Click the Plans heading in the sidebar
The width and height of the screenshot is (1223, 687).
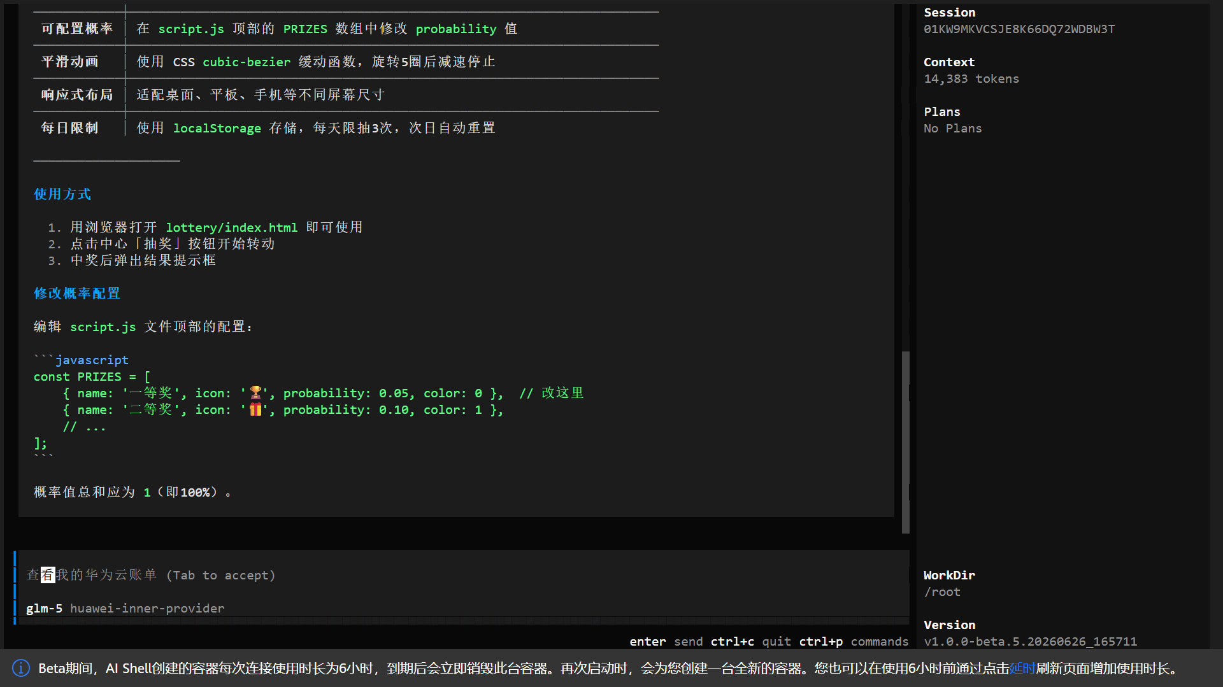[942, 111]
